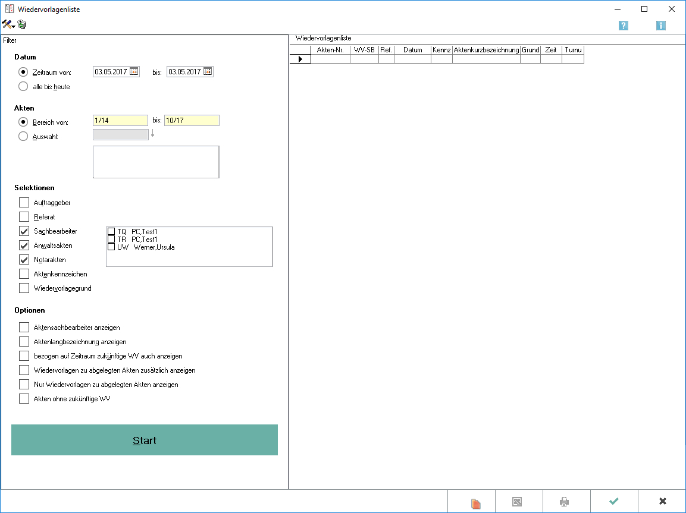
Task: Open the settings tools icon in the toolbar
Action: [8, 24]
